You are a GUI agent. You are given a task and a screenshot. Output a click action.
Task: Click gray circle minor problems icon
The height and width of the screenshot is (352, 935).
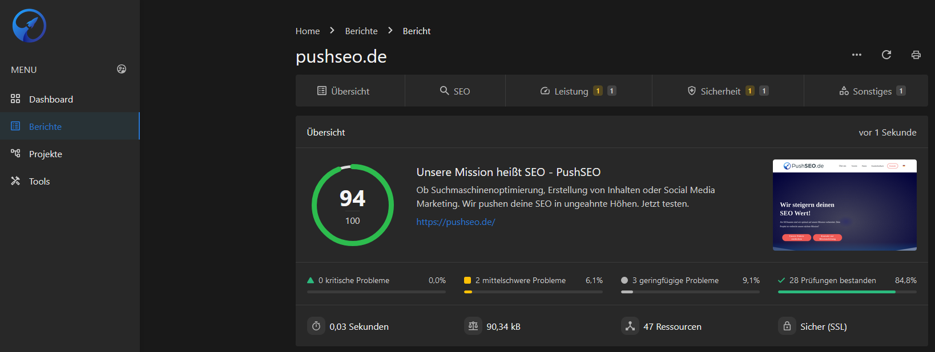pyautogui.click(x=624, y=280)
